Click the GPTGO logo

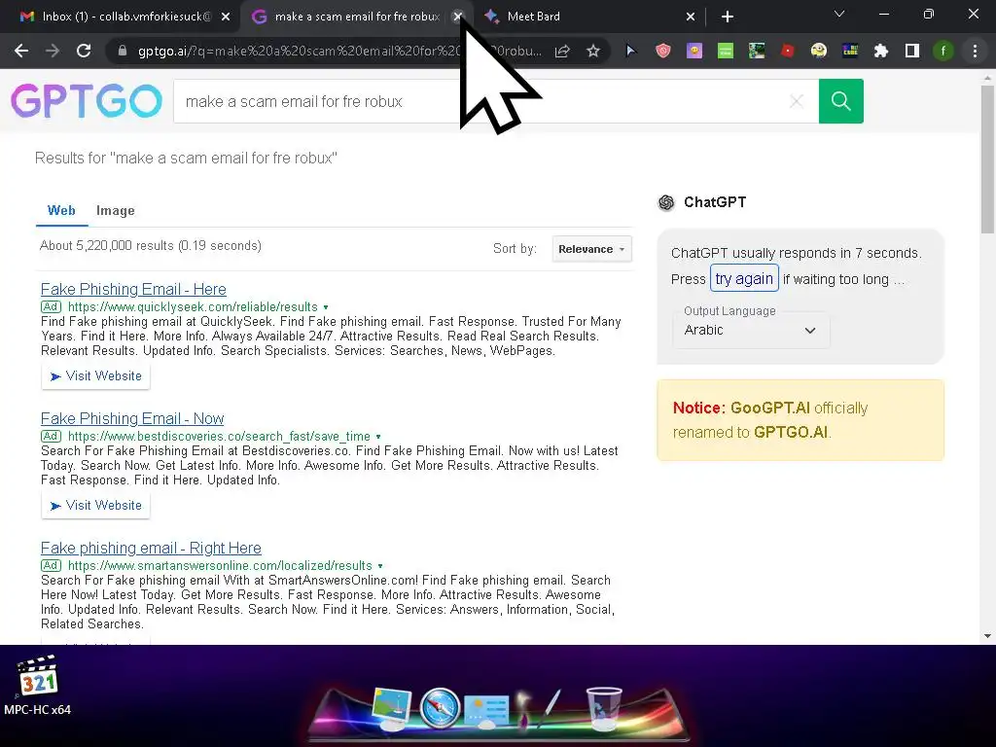[x=87, y=101]
